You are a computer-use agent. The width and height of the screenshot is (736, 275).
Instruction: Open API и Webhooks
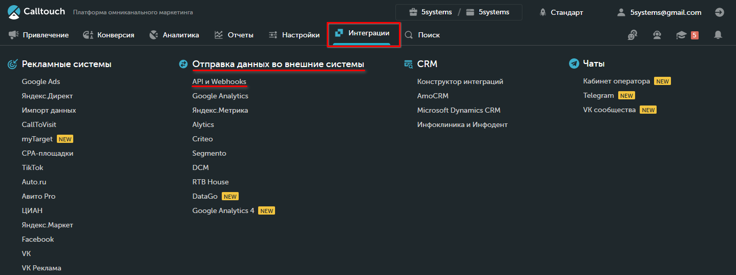click(x=219, y=81)
